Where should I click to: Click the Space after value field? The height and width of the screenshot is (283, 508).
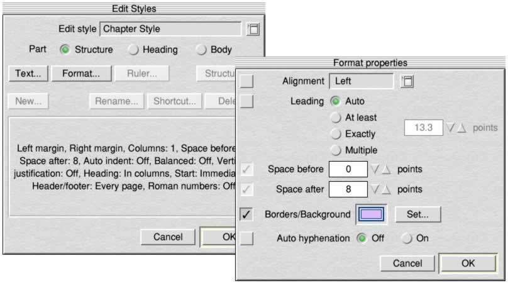(348, 189)
